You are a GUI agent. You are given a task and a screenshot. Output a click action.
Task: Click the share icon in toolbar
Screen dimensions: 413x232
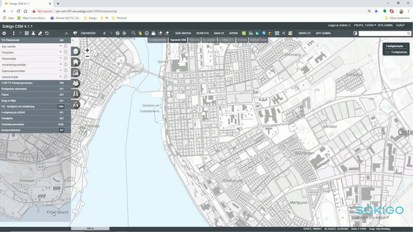[x=283, y=34]
